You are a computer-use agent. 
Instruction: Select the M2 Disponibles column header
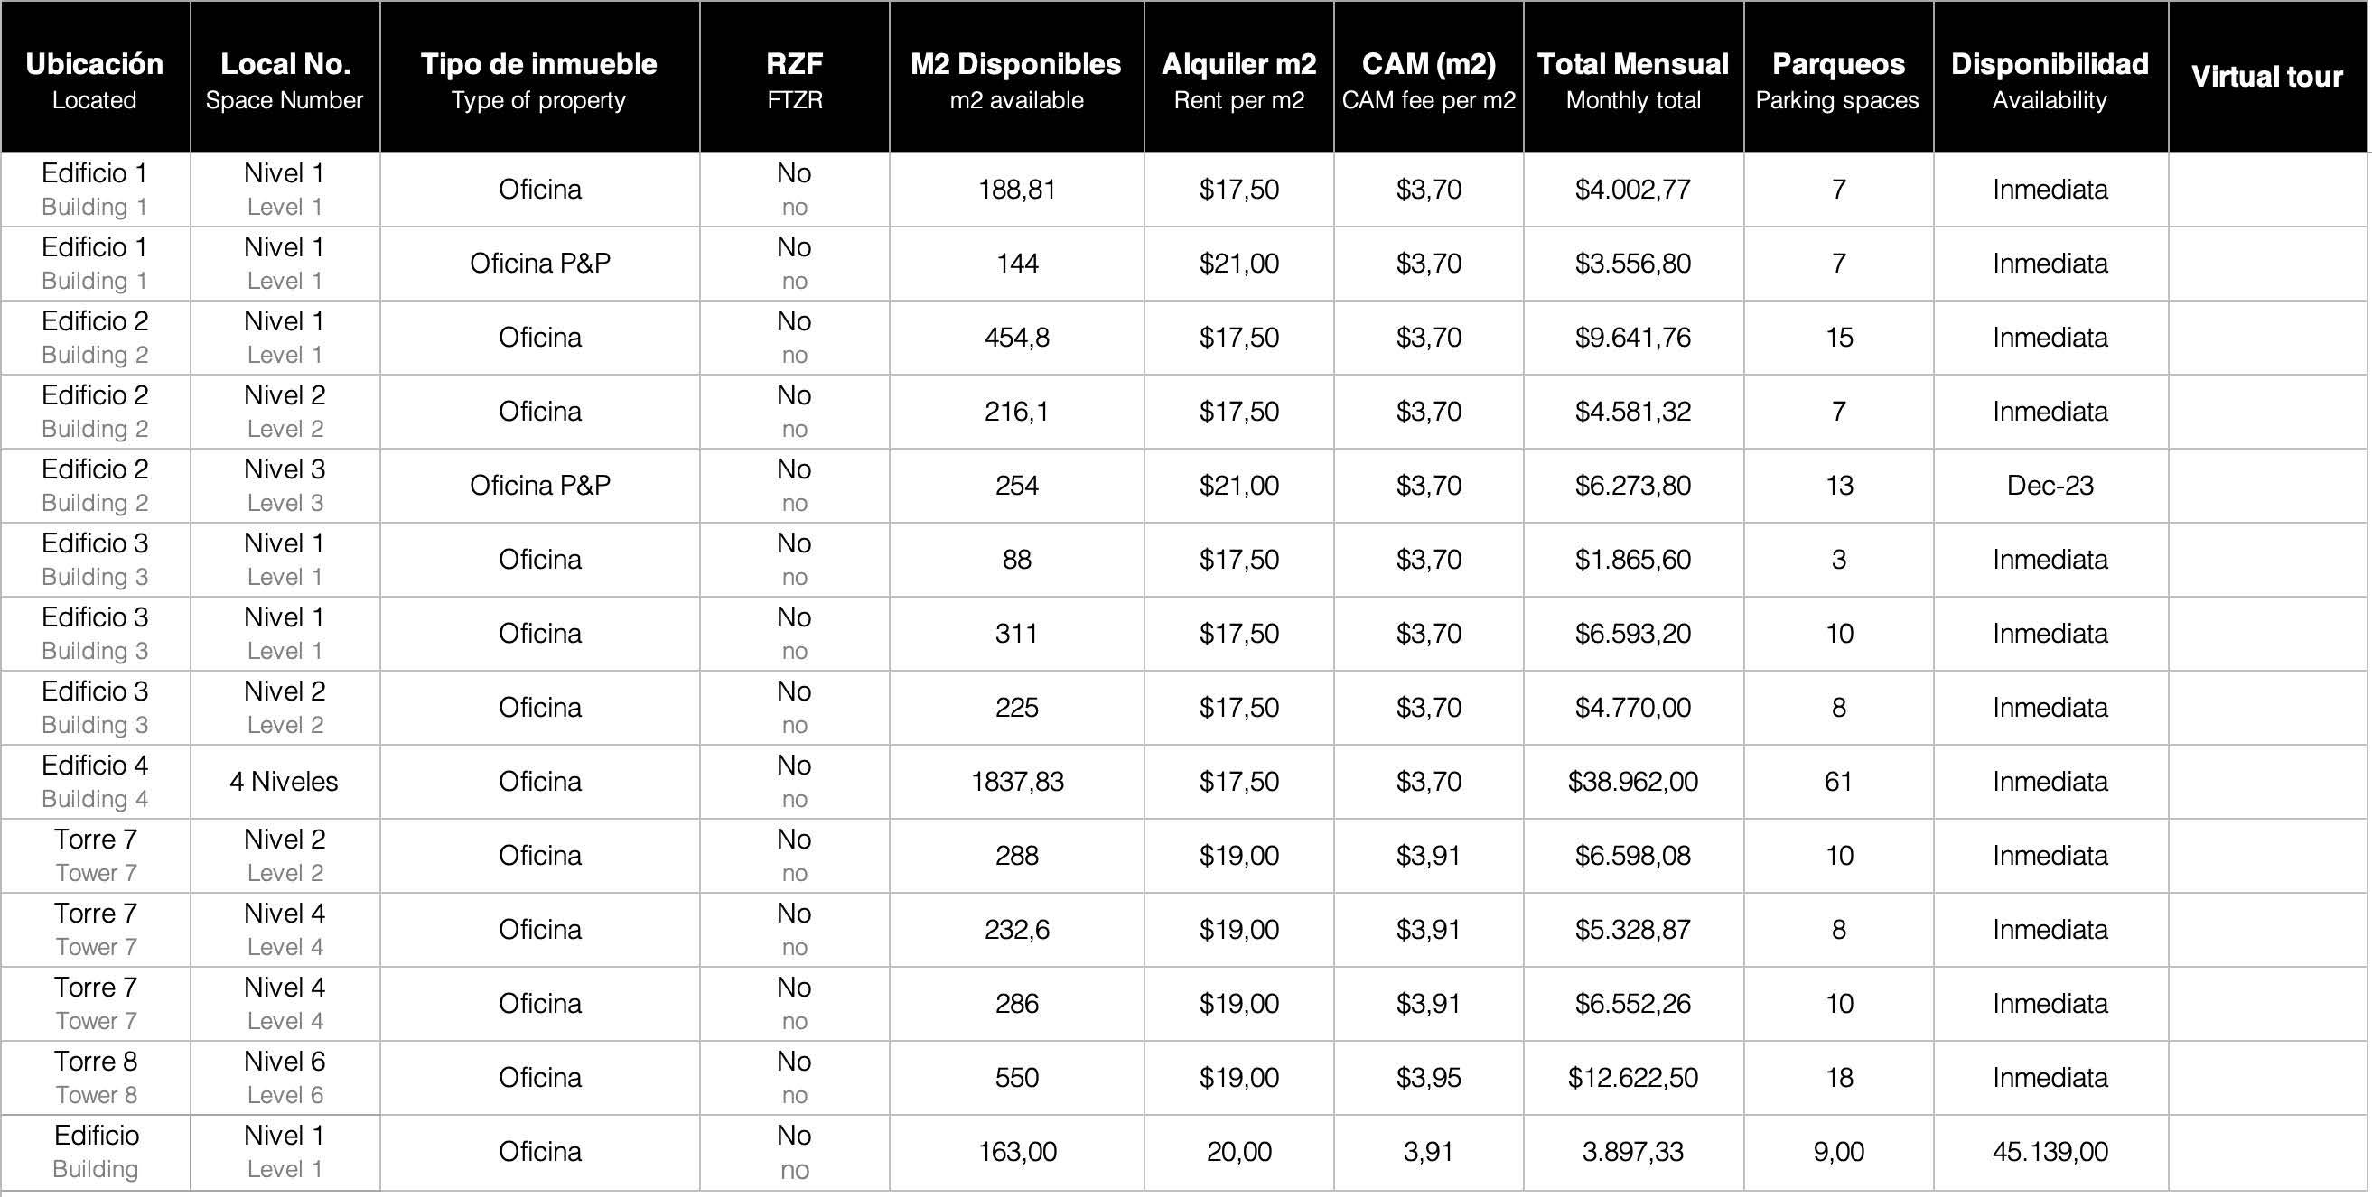pos(1015,78)
